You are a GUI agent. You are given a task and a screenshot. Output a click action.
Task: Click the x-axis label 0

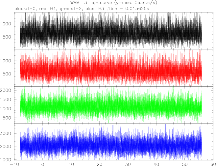[43, 164]
